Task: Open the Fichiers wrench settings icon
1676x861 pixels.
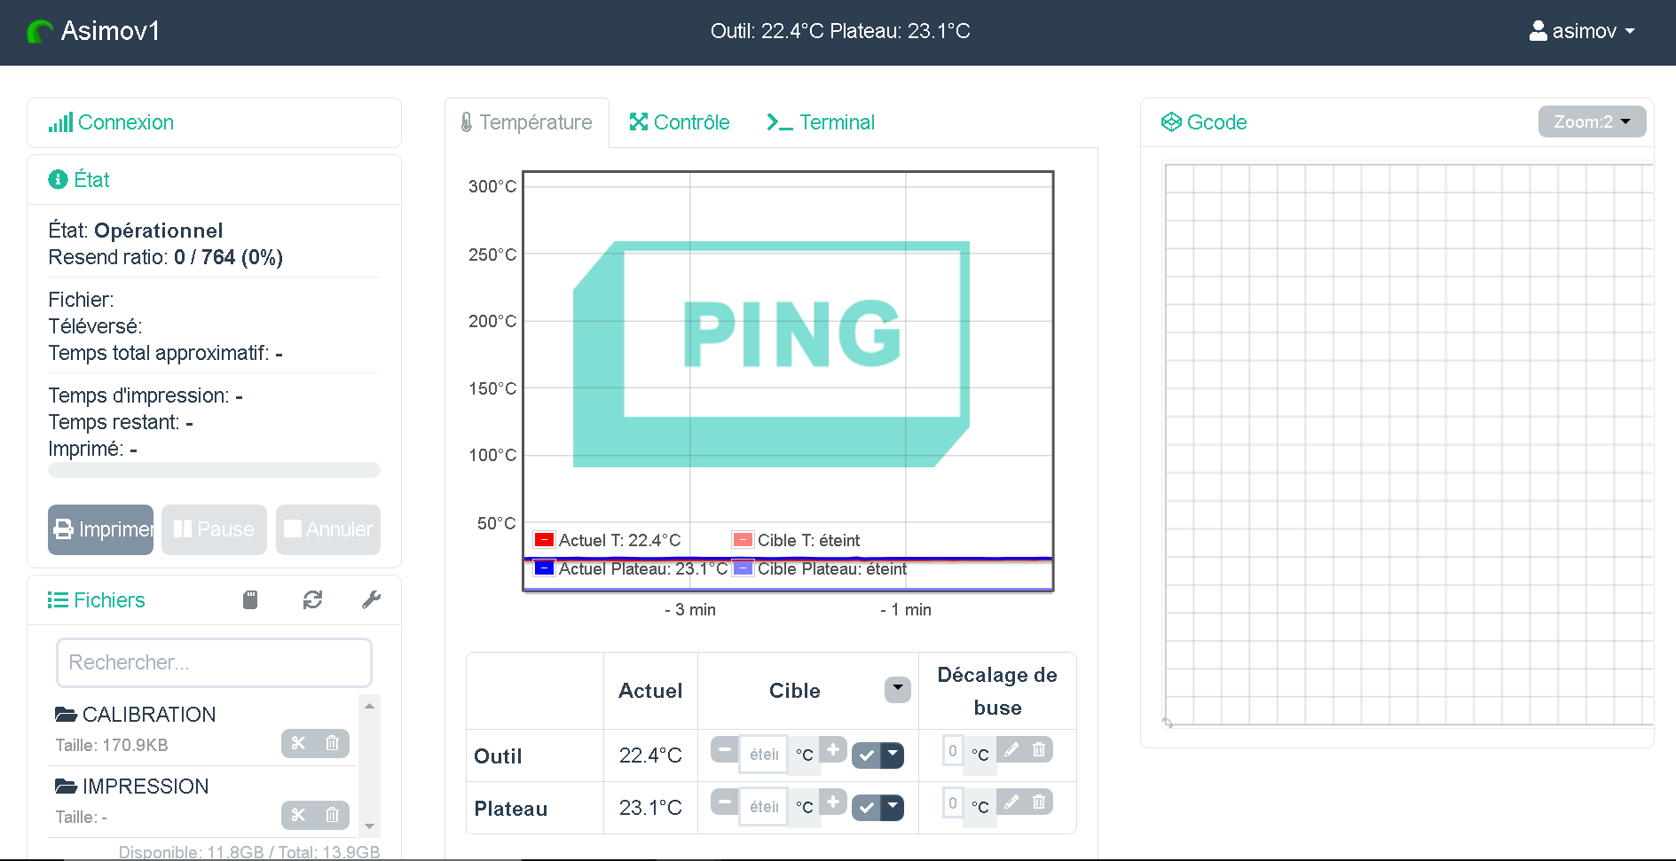Action: pyautogui.click(x=372, y=600)
